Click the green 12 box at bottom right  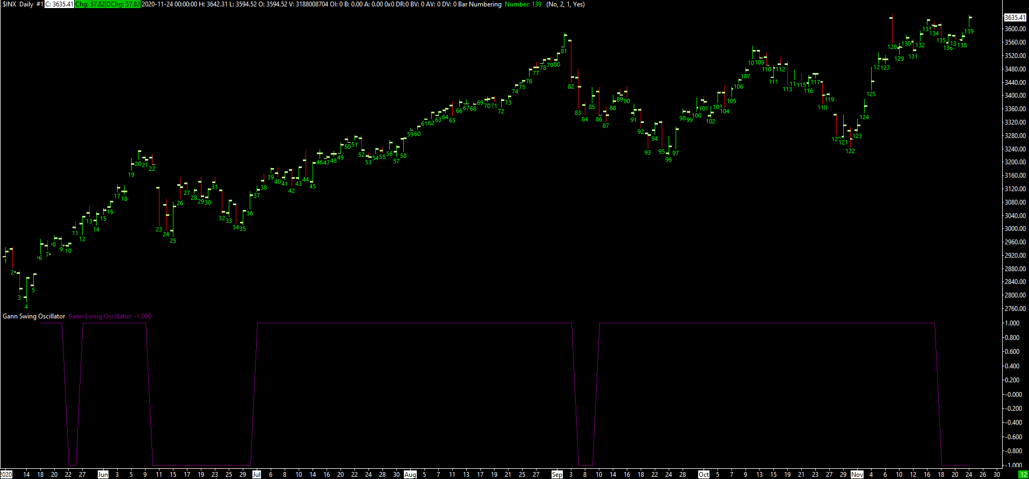tap(1023, 475)
